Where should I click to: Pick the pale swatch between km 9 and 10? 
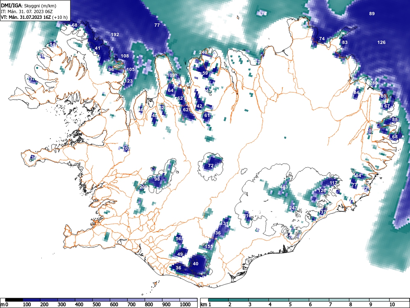point(379,300)
